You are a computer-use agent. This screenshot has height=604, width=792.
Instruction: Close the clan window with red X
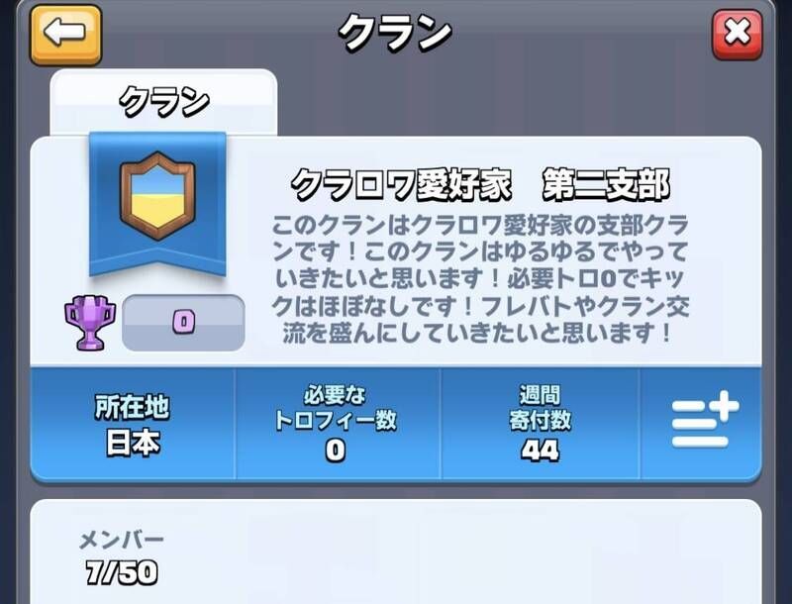(737, 34)
